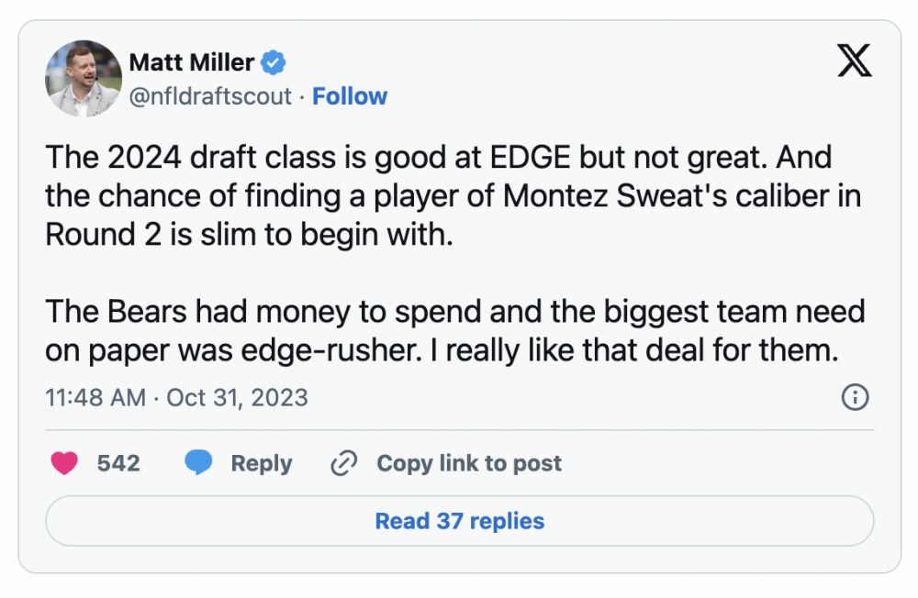Select Copy link to post text

469,463
